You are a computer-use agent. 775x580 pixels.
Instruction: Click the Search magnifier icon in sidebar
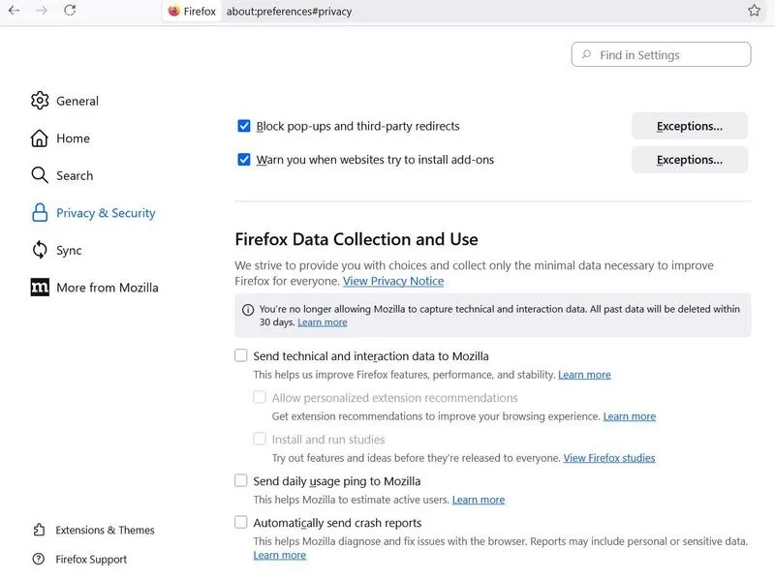[x=40, y=175]
